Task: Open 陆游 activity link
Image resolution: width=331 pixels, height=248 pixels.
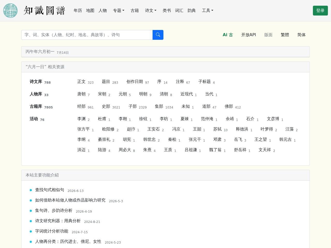Action: pyautogui.click(x=104, y=150)
